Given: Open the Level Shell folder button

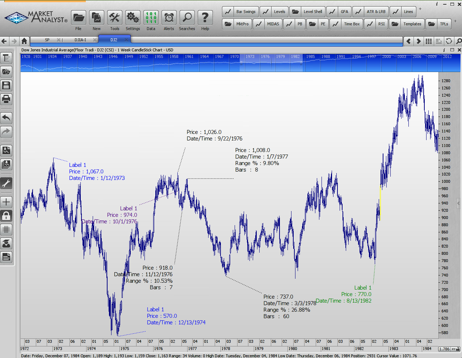Looking at the screenshot, I should (x=307, y=12).
